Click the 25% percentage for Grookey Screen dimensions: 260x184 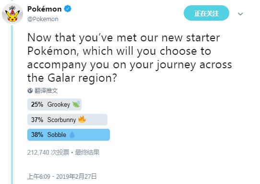tap(37, 104)
